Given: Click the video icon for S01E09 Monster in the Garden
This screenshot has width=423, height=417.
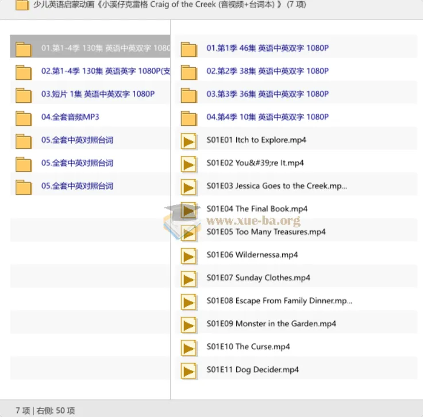Looking at the screenshot, I should [189, 325].
